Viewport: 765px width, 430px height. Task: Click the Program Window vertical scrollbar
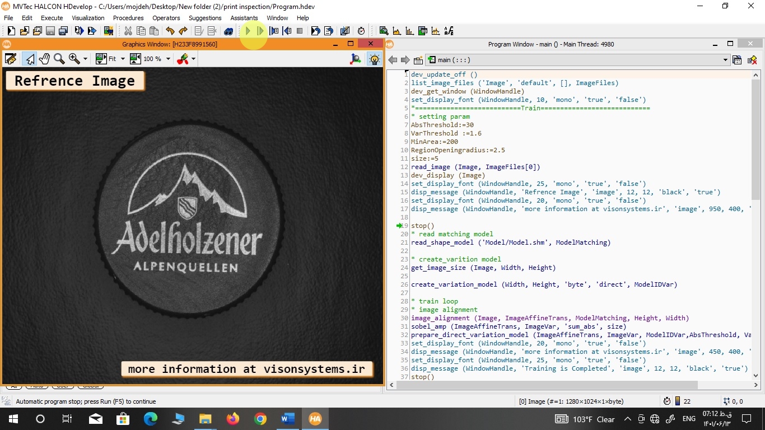point(755,140)
